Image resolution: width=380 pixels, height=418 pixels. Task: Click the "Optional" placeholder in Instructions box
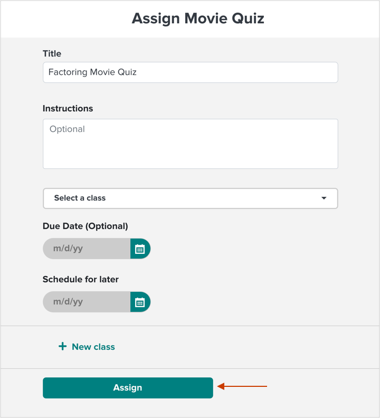67,129
